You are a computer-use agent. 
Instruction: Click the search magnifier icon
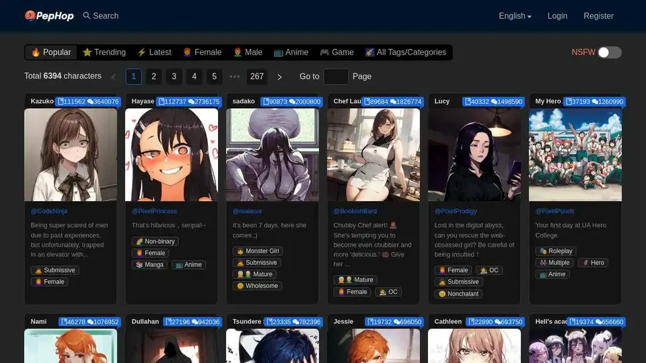click(87, 15)
